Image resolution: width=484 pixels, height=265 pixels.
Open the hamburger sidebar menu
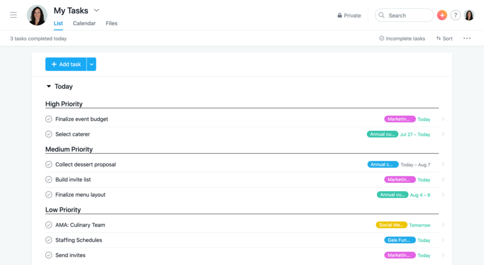click(x=13, y=15)
